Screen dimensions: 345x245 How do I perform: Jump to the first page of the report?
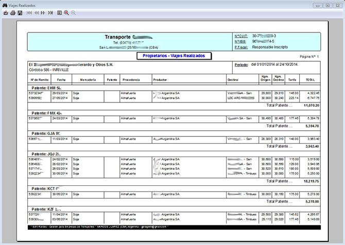coord(29,12)
